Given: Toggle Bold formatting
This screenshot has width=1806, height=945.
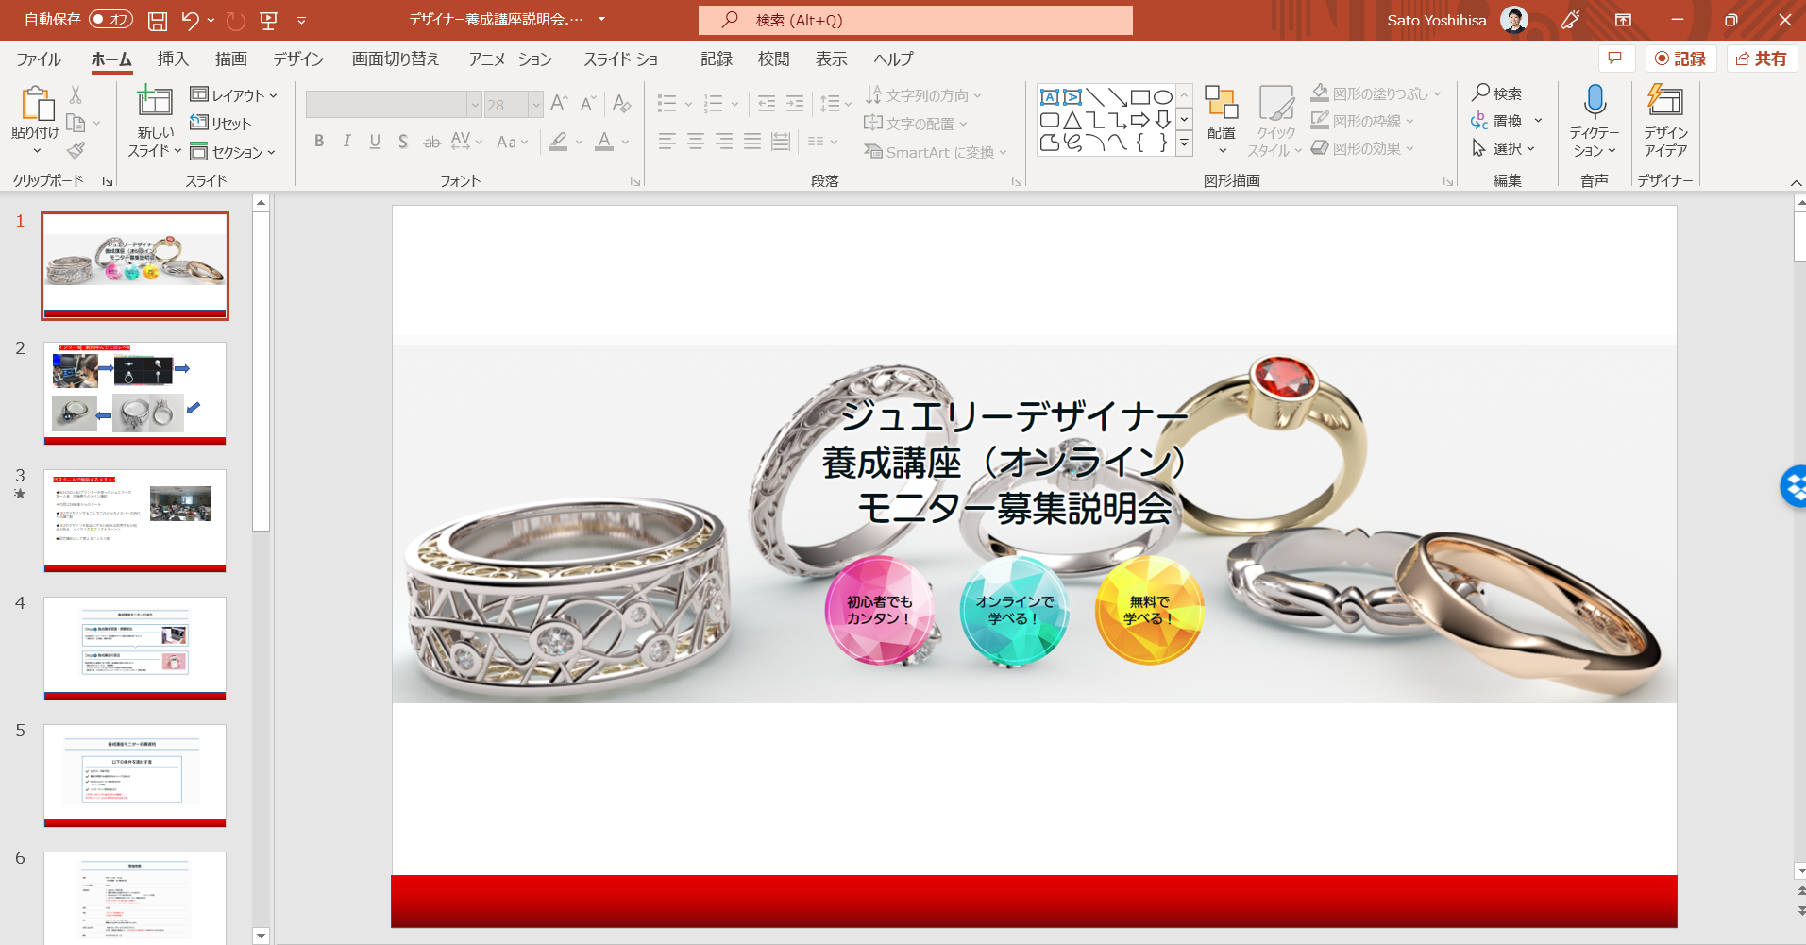Looking at the screenshot, I should [x=319, y=142].
